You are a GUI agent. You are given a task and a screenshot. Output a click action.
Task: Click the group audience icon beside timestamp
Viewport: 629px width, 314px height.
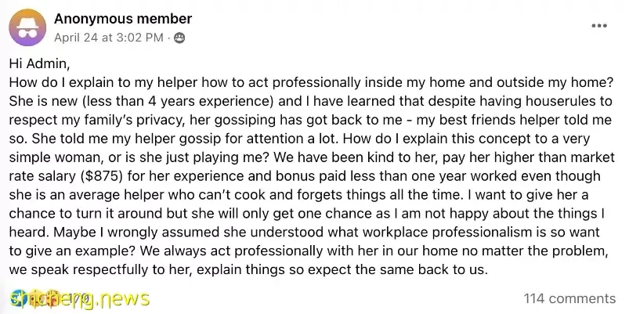tap(179, 38)
